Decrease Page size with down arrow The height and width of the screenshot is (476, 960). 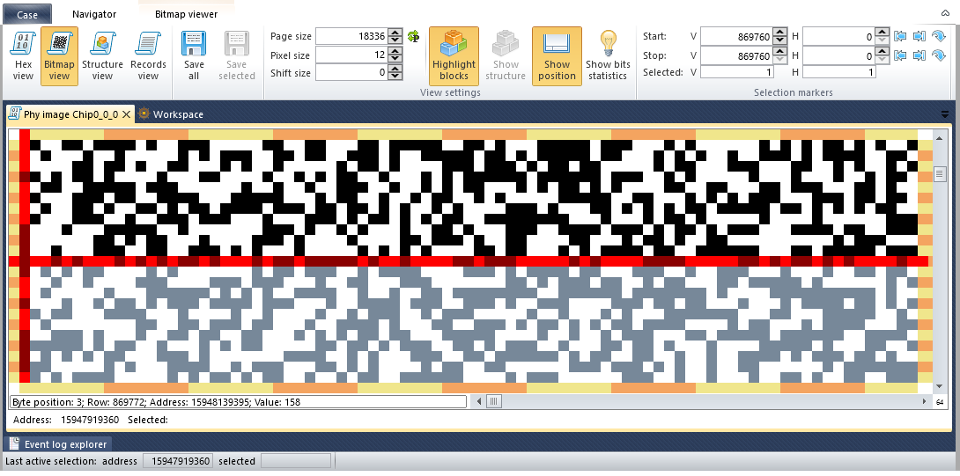(x=395, y=40)
